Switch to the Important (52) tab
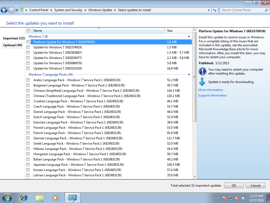Screen dimensions: 270x203 (x=14, y=38)
